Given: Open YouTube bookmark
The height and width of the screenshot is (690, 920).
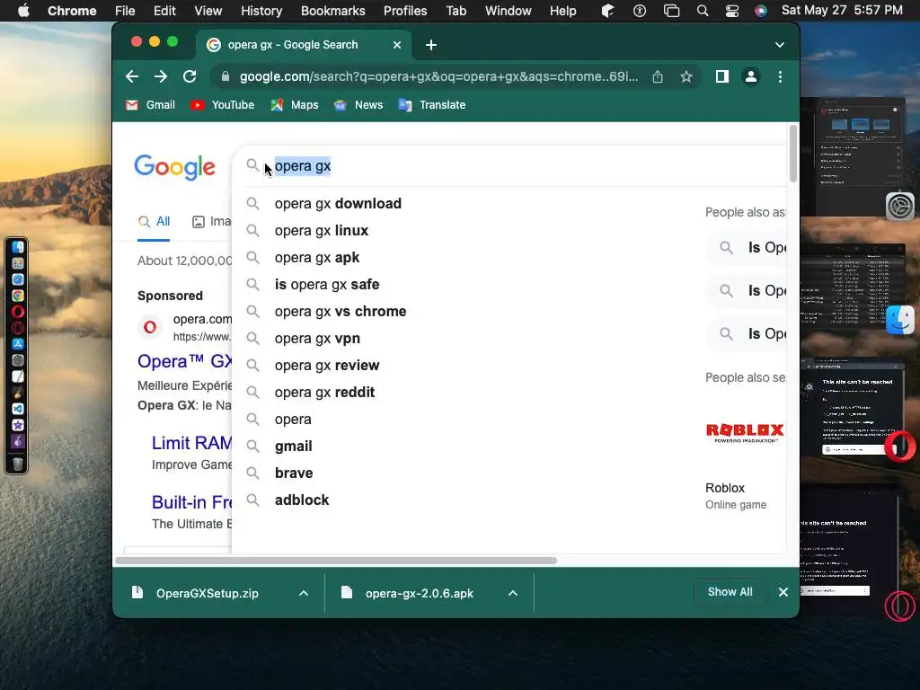Looking at the screenshot, I should pyautogui.click(x=223, y=105).
